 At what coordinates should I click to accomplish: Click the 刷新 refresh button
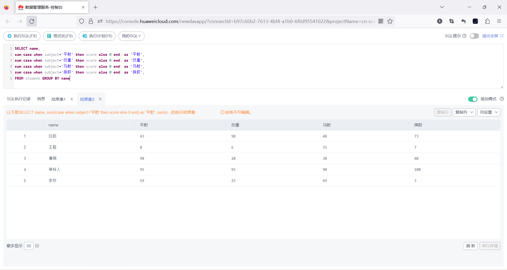471,246
